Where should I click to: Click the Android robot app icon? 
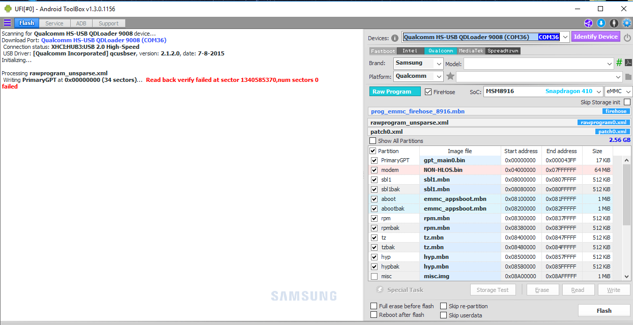tap(8, 9)
